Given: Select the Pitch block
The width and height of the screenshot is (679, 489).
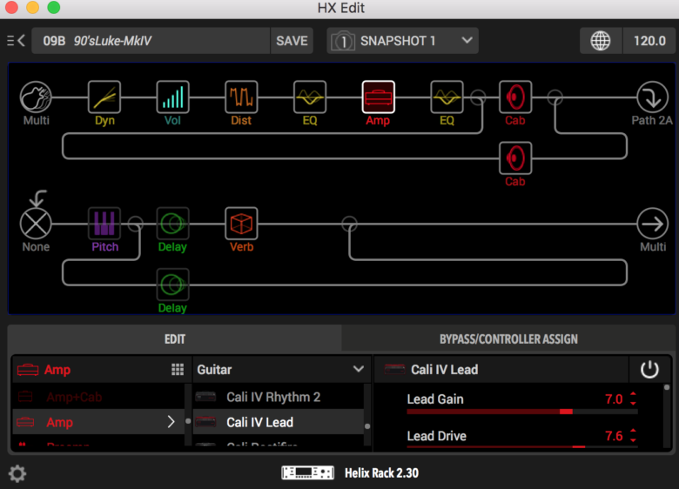Looking at the screenshot, I should point(104,224).
